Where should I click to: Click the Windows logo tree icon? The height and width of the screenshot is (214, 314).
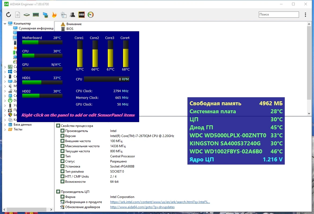pos(10,71)
